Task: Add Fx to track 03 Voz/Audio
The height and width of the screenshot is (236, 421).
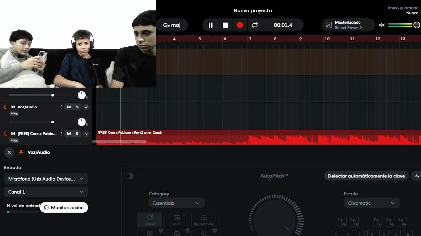Action: click(14, 114)
